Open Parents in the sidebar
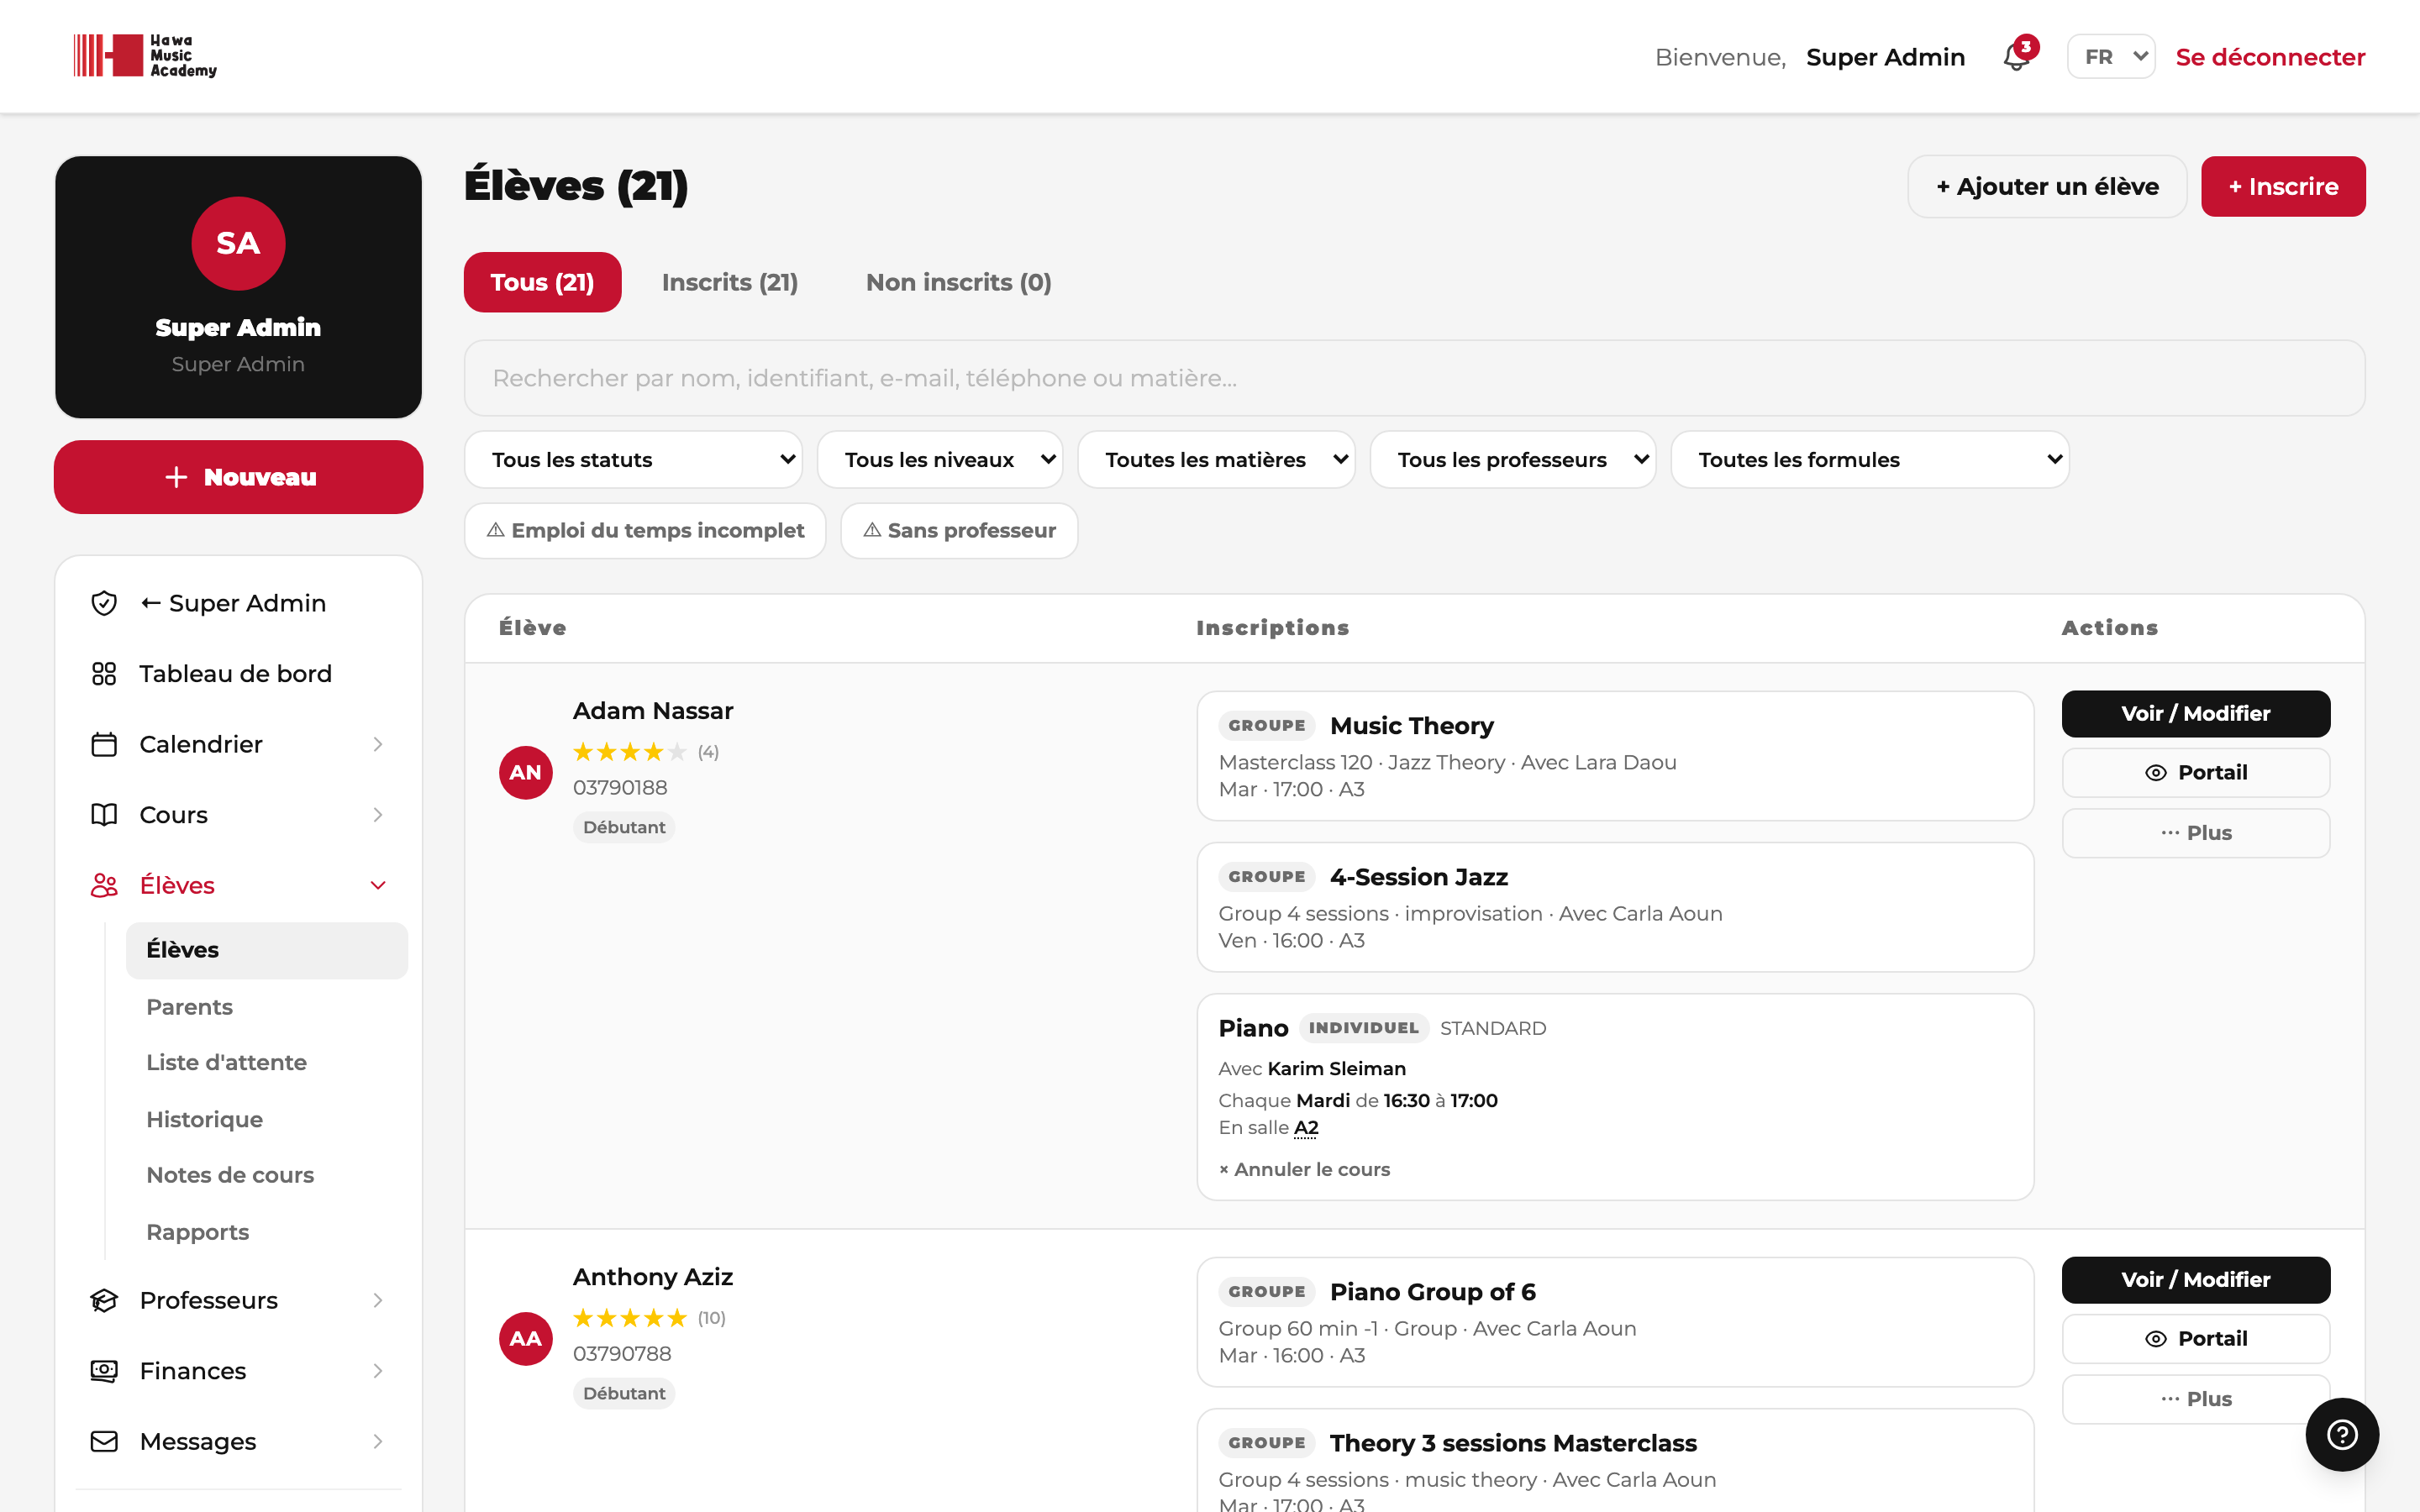The image size is (2420, 1512). [189, 1007]
